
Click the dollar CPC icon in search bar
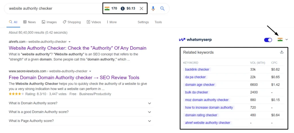123,8
